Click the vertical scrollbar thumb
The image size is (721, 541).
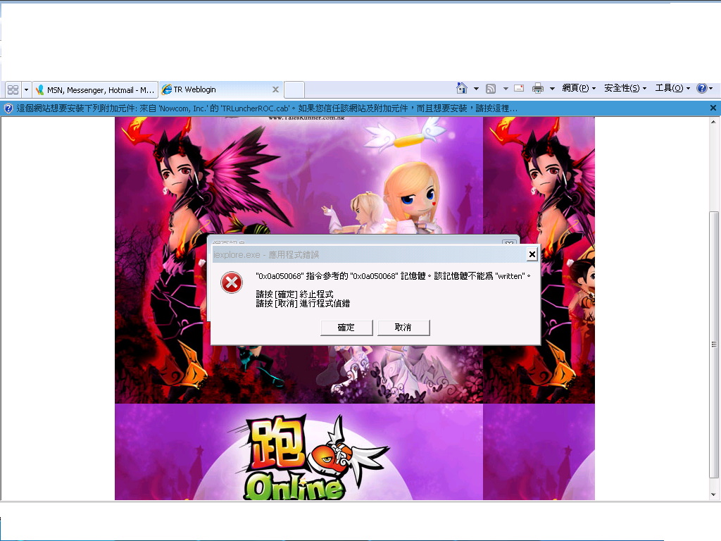713,345
